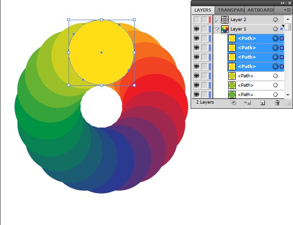
Task: Click the Create New Sublayer icon
Action: [x=248, y=102]
